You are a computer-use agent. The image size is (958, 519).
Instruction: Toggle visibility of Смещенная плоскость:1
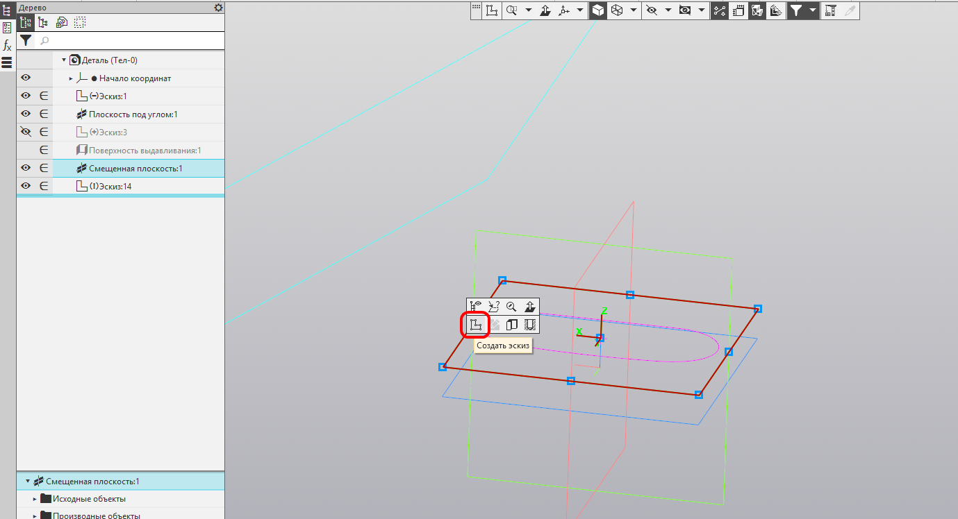pyautogui.click(x=26, y=168)
